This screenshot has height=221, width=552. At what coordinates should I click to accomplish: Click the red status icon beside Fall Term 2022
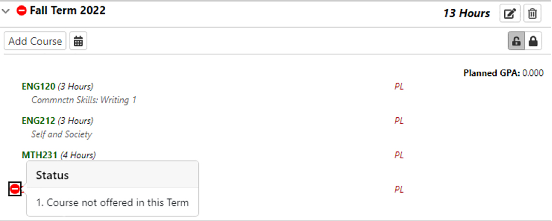coord(22,11)
